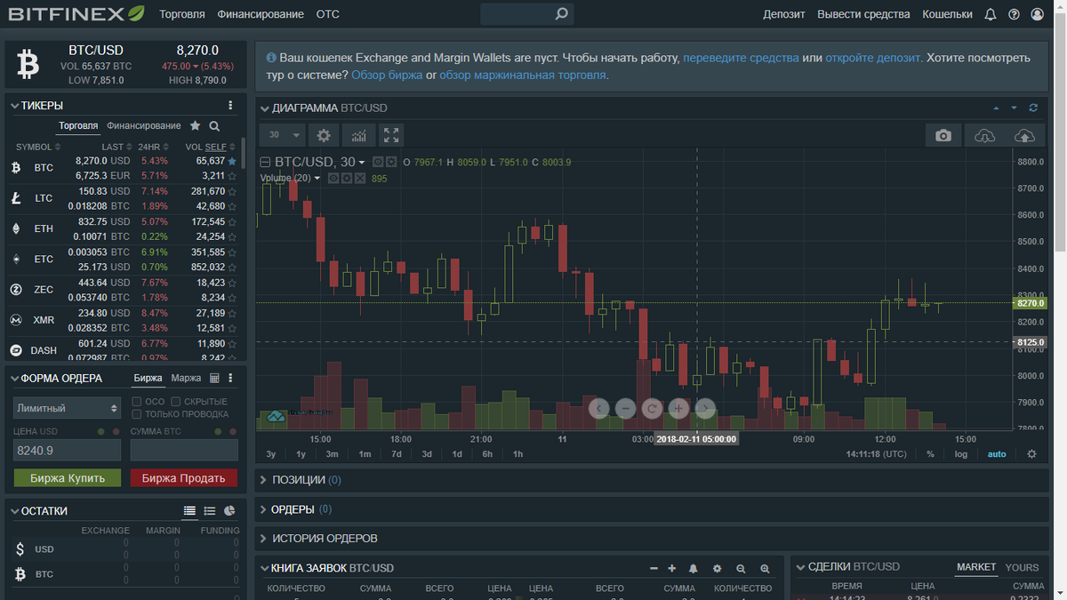Load chart layout from cloud download icon
The height and width of the screenshot is (600, 1067).
[x=984, y=135]
